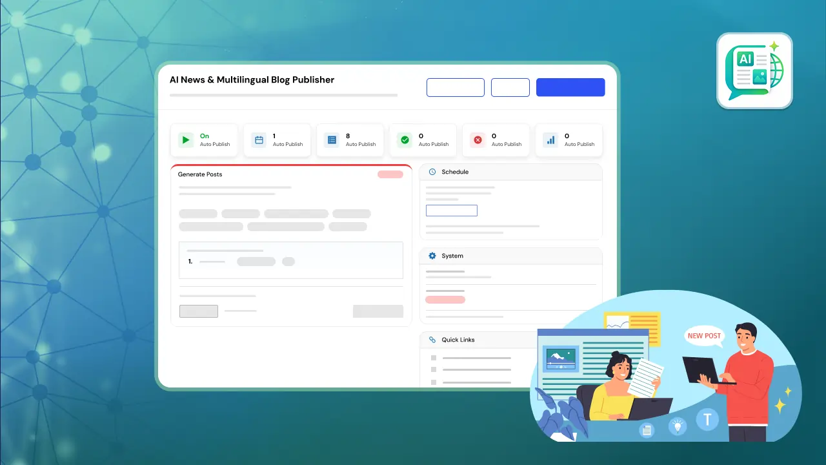Screen dimensions: 826x465
Task: Click the chain link icon beside Quick Links
Action: pos(432,340)
